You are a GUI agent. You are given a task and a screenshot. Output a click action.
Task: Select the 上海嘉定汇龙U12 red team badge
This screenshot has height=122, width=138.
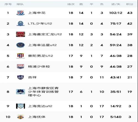click(x=20, y=34)
